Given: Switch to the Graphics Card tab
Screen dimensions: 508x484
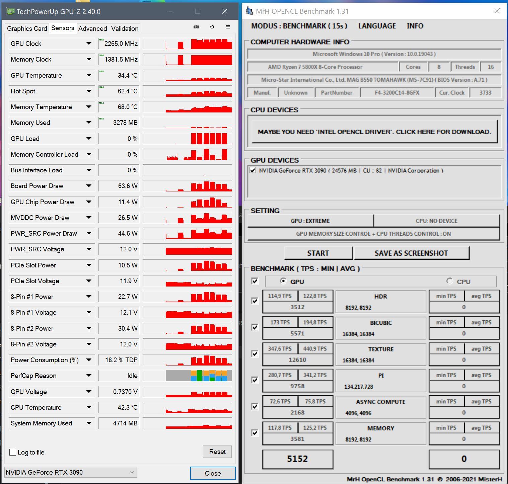Looking at the screenshot, I should point(27,28).
